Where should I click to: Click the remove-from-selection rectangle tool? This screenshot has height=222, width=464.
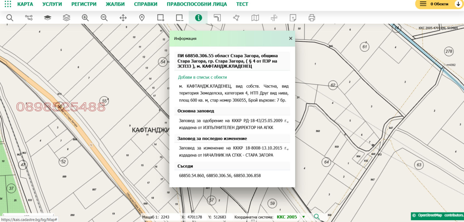tap(180, 18)
